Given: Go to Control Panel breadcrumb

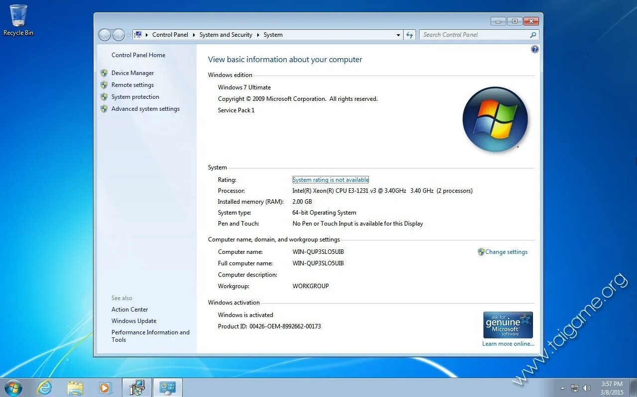Looking at the screenshot, I should (170, 35).
